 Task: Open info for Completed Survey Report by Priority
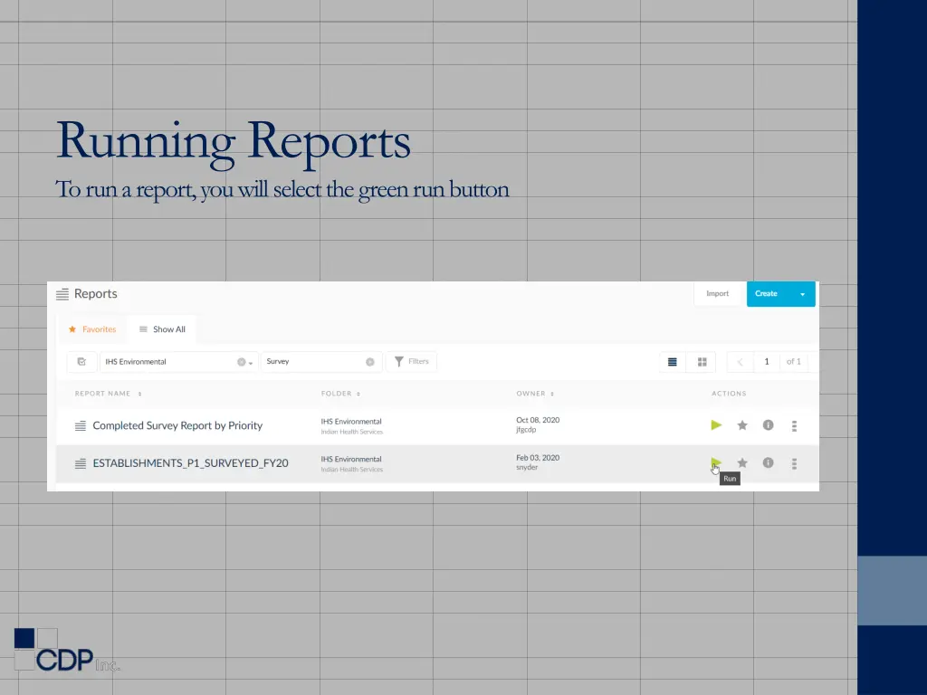(x=768, y=425)
